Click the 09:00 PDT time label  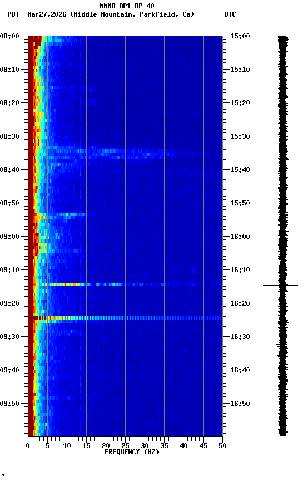pyautogui.click(x=9, y=237)
